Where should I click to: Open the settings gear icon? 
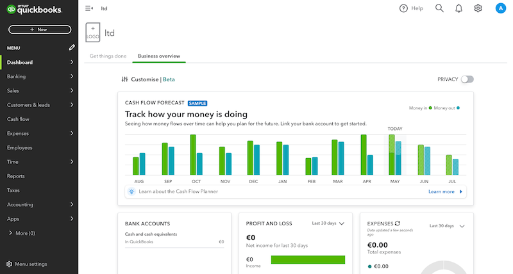coord(478,8)
